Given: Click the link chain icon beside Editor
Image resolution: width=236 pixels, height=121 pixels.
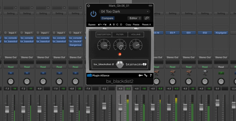Looking at the screenshot, I should click(x=146, y=18).
